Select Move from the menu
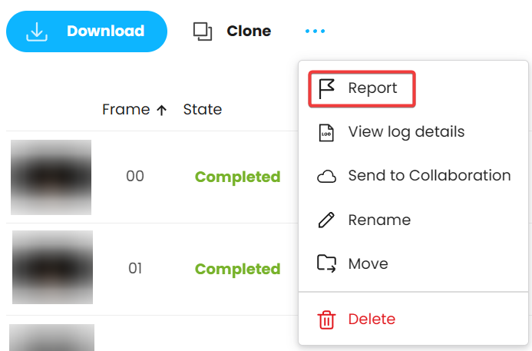 (x=368, y=263)
